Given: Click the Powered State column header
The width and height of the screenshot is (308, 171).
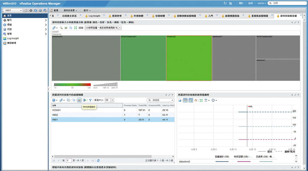Looking at the screenshot, I should 130,105.
